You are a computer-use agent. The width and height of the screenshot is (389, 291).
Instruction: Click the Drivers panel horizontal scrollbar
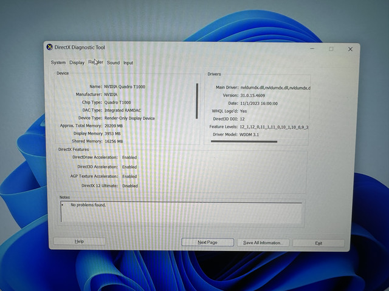click(x=244, y=141)
